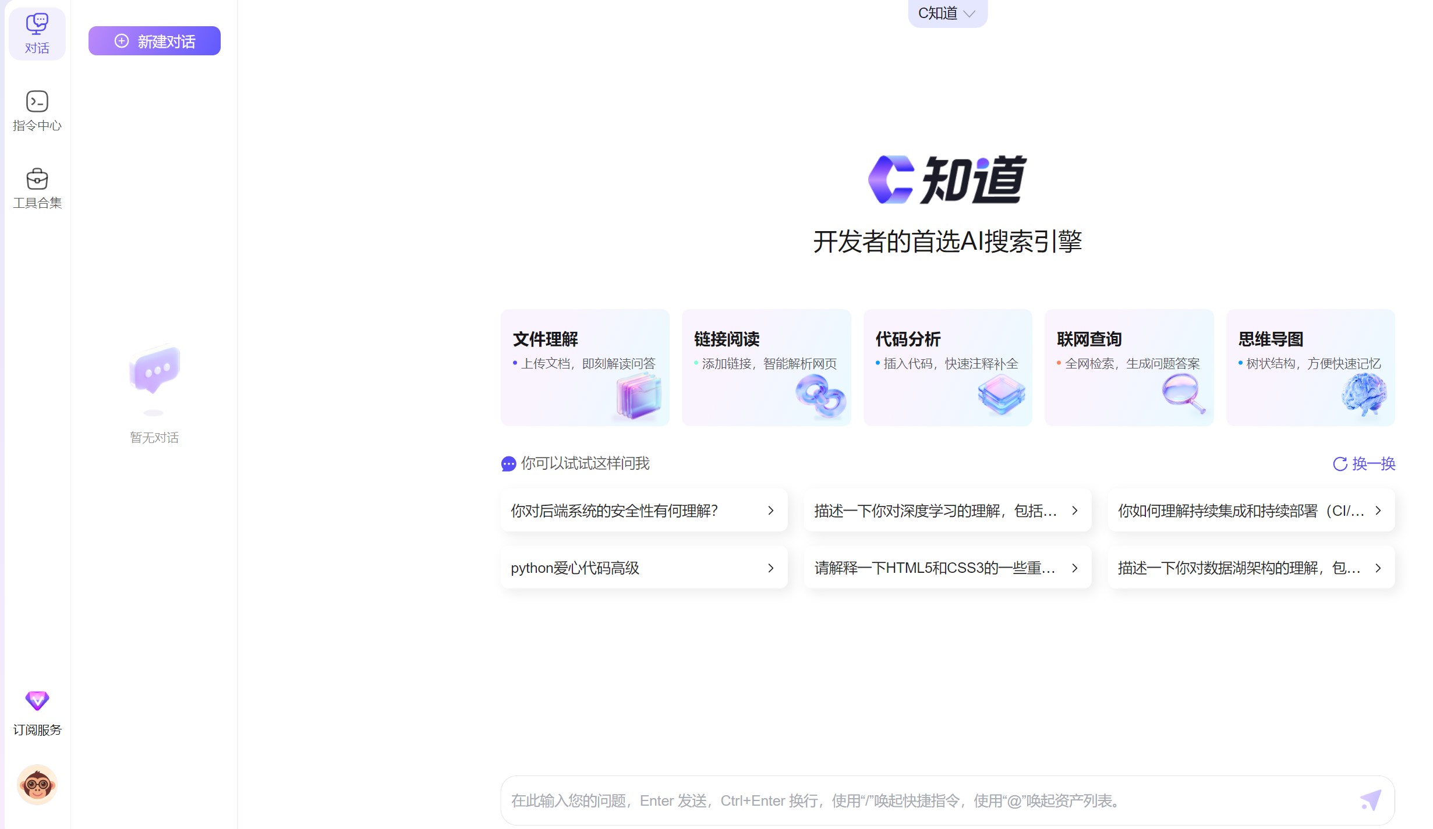Click the 新建对话 button
Viewport: 1433px width, 829px height.
(x=154, y=41)
